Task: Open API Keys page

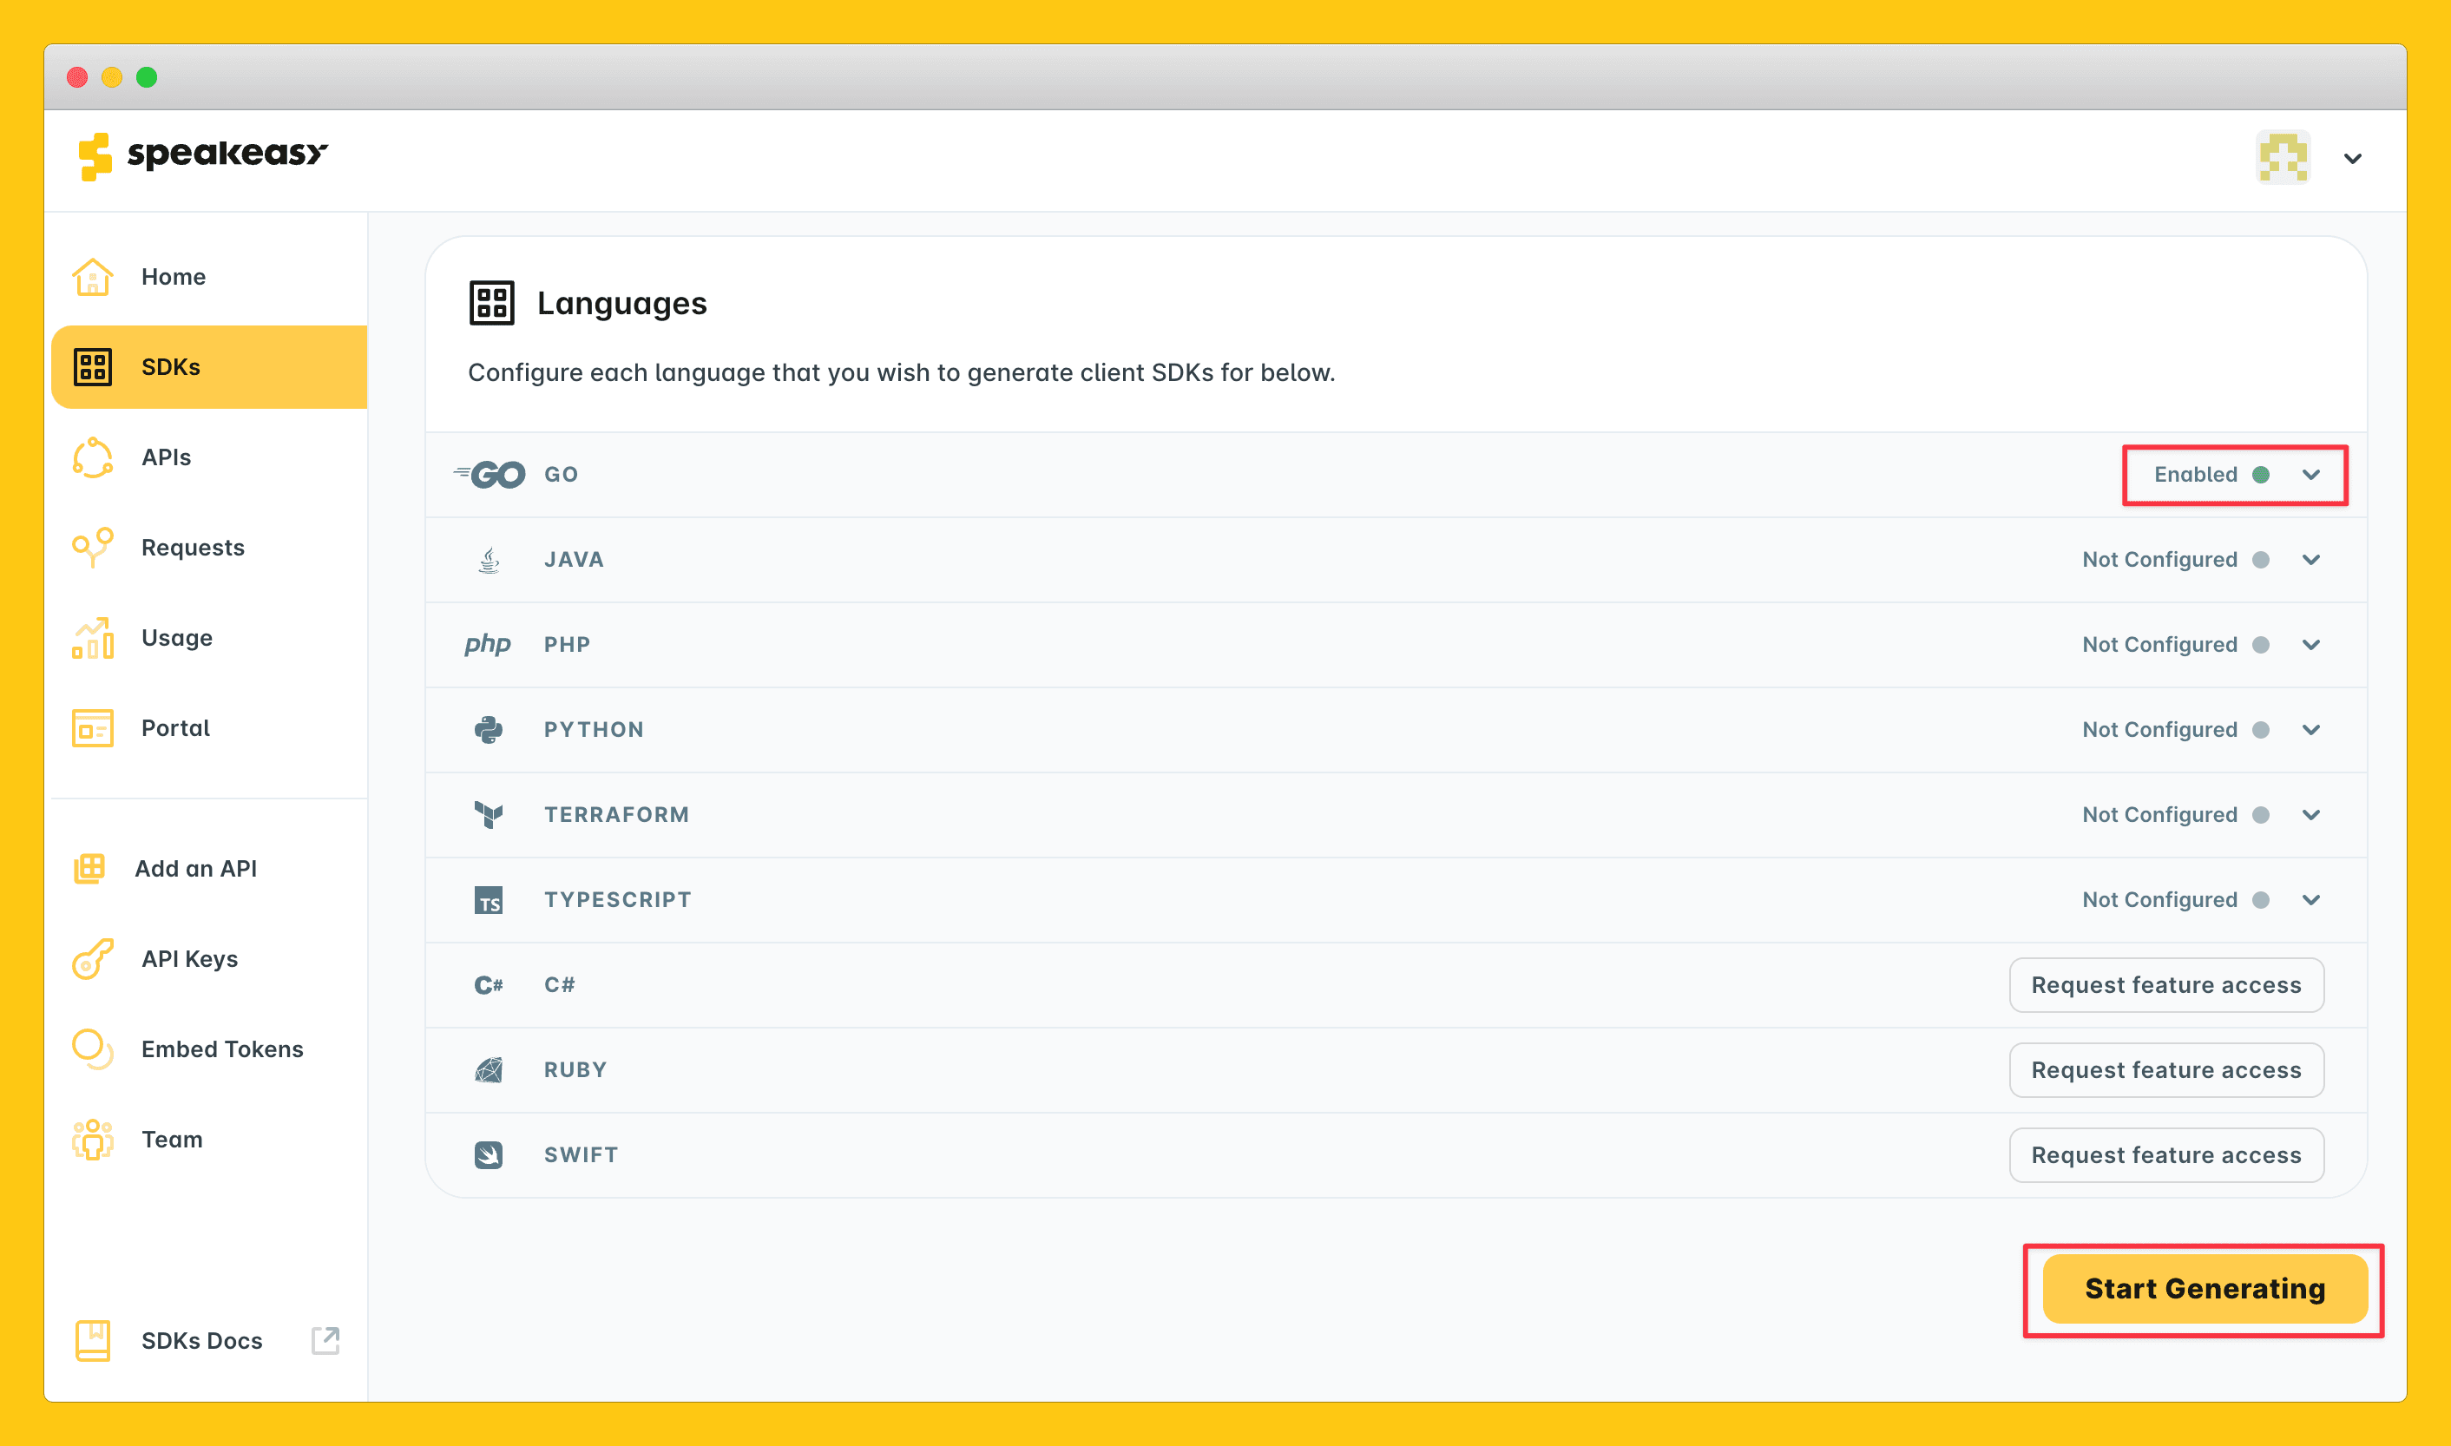Action: [x=209, y=959]
